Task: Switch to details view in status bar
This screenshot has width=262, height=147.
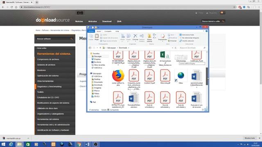Action: [x=203, y=110]
